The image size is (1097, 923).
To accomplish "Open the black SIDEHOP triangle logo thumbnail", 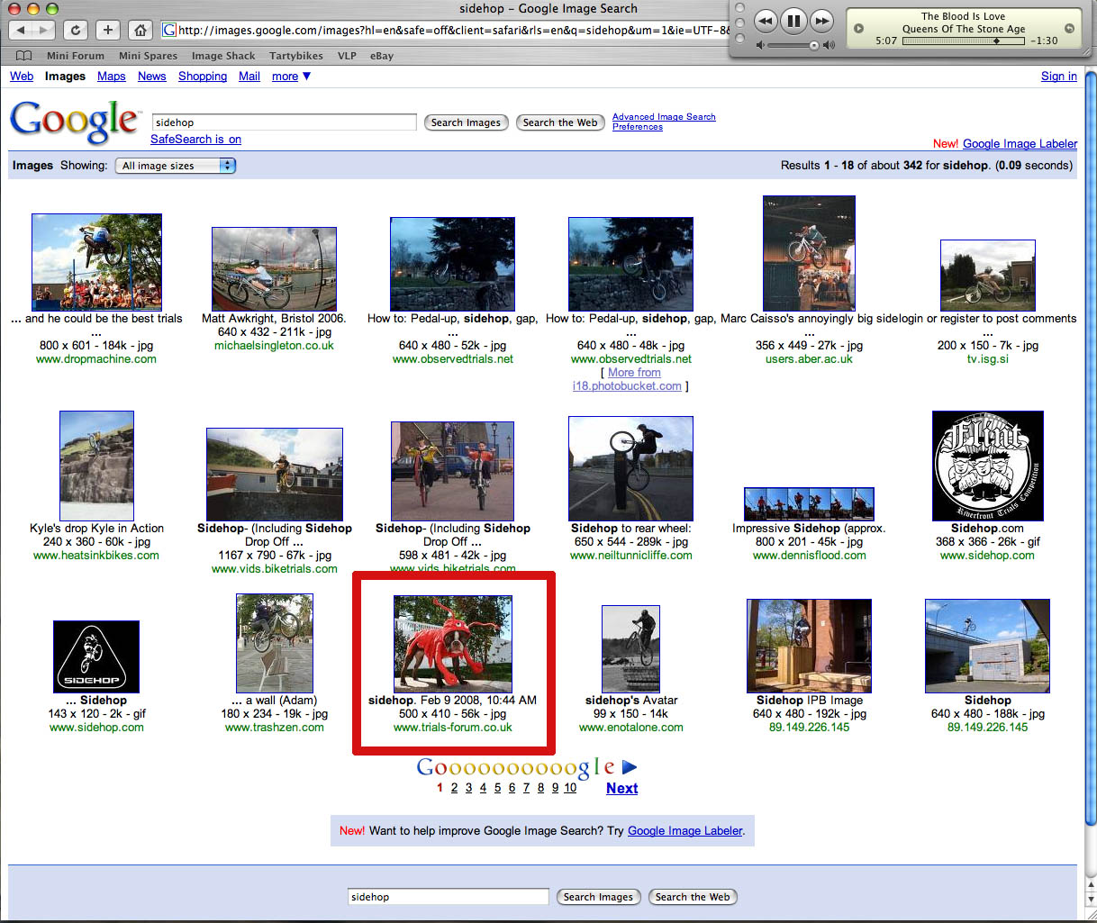I will (96, 656).
